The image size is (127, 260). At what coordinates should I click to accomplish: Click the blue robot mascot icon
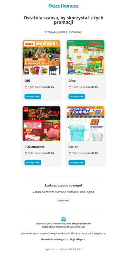[63, 219]
